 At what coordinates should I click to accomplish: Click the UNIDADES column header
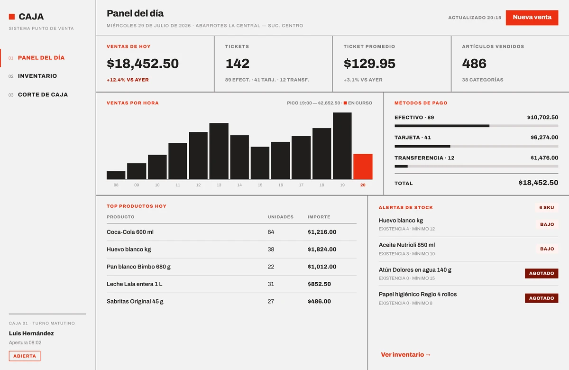pyautogui.click(x=281, y=217)
